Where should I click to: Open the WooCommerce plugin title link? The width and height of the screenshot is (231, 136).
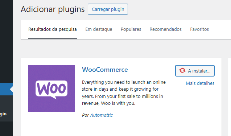pos(105,70)
